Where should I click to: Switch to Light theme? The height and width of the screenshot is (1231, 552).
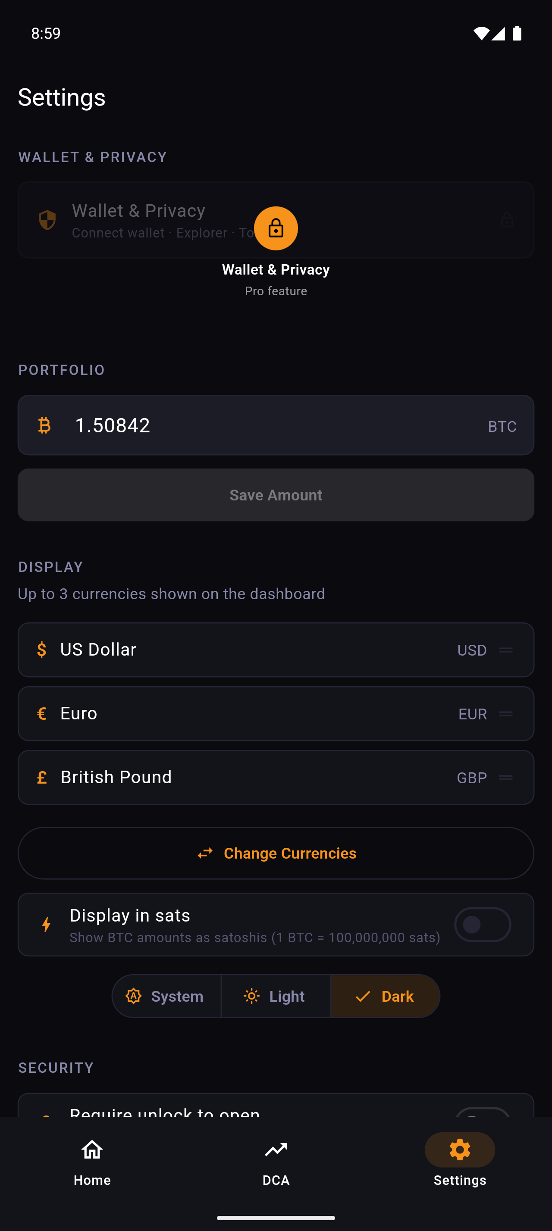(x=276, y=997)
